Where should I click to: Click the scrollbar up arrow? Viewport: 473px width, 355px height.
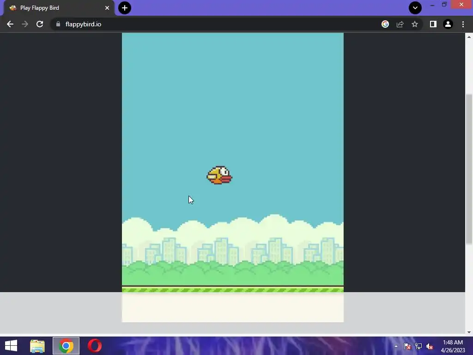point(469,37)
